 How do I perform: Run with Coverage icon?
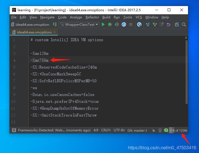pos(117,24)
